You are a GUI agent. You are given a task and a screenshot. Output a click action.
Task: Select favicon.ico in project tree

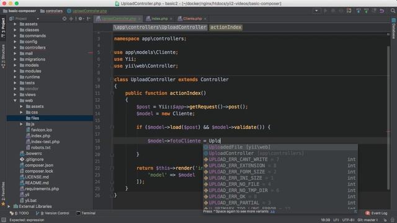[39, 129]
